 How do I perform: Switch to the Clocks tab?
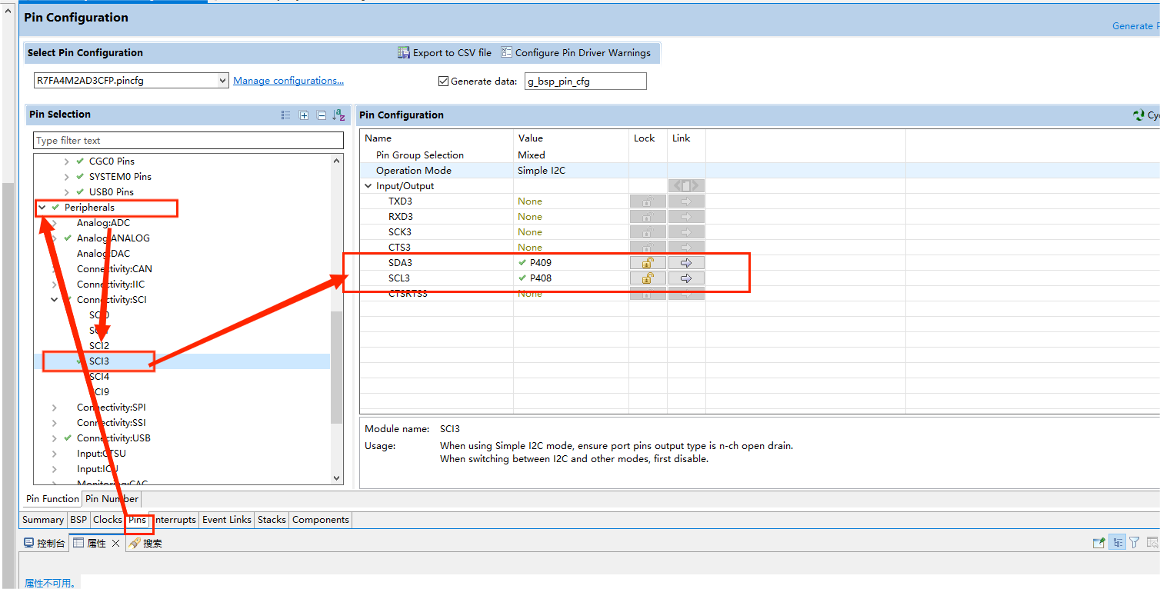(x=108, y=520)
